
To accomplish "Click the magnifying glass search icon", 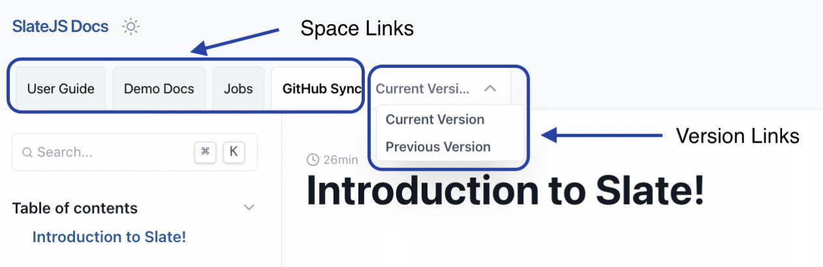I will click(x=27, y=152).
